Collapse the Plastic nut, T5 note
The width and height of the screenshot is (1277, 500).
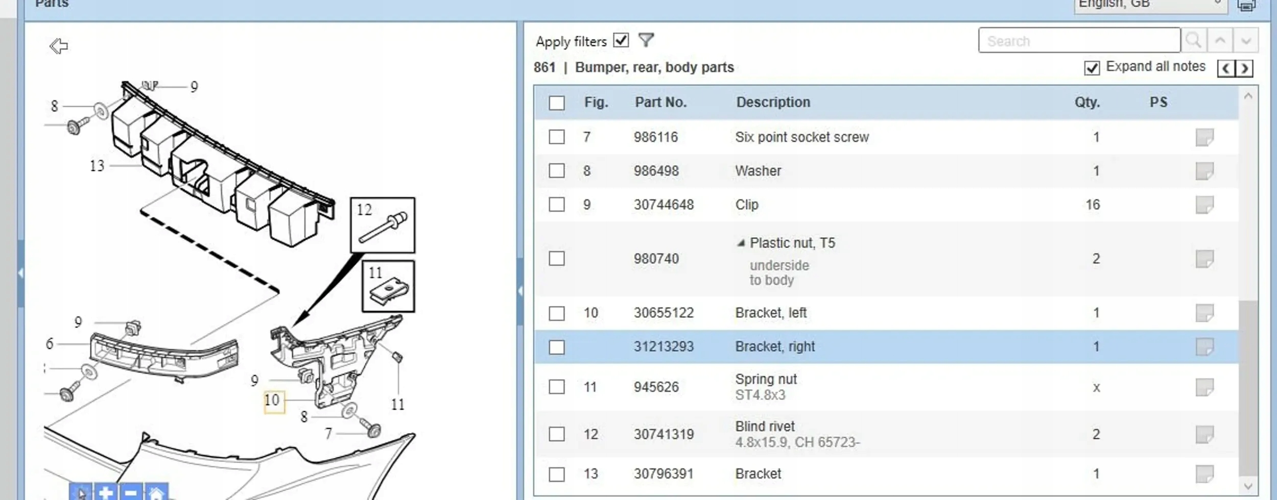[x=741, y=243]
